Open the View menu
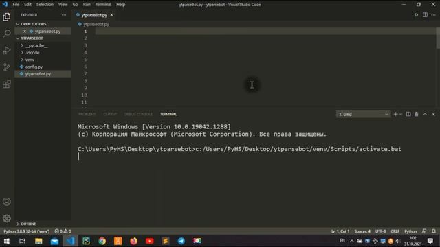The width and height of the screenshot is (440, 247). [x=63, y=5]
